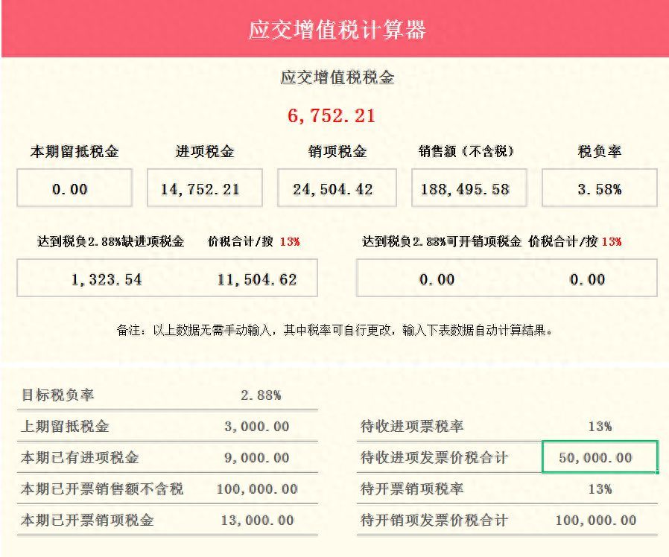Click the 待开销项发票价税合计 value cell

pyautogui.click(x=595, y=521)
